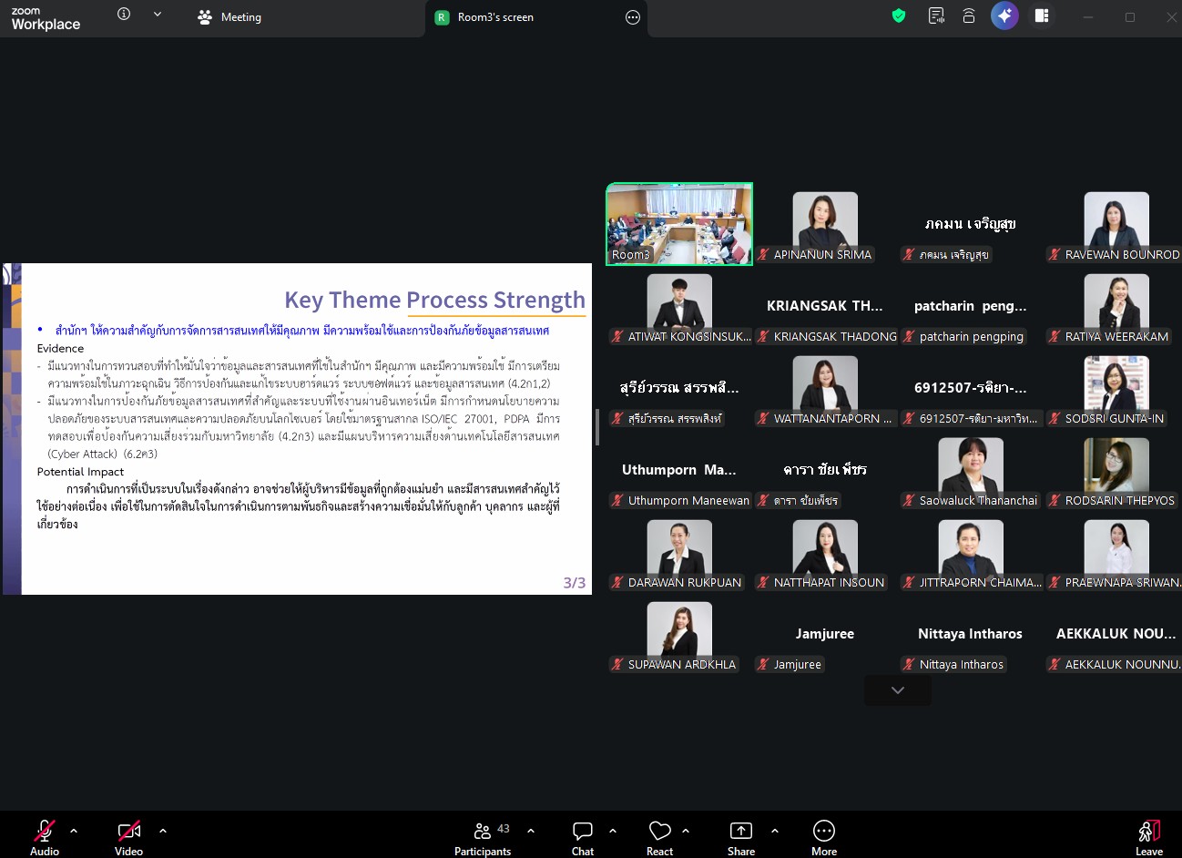1182x858 pixels.
Task: Click the Share screen icon
Action: [x=741, y=831]
